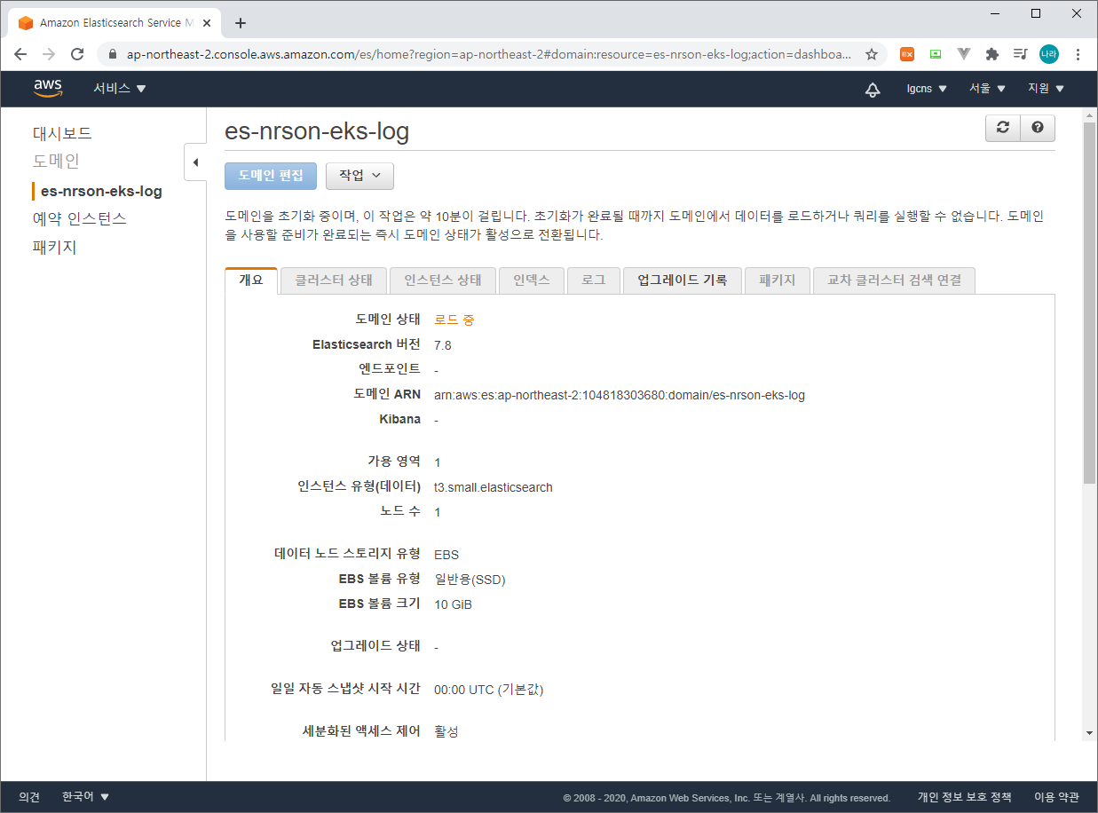Go forward in browser history
This screenshot has height=813, width=1098.
point(49,54)
